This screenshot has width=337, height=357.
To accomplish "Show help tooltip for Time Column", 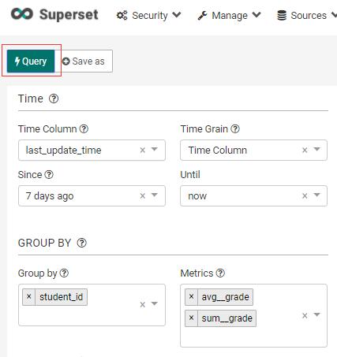I will click(x=84, y=129).
